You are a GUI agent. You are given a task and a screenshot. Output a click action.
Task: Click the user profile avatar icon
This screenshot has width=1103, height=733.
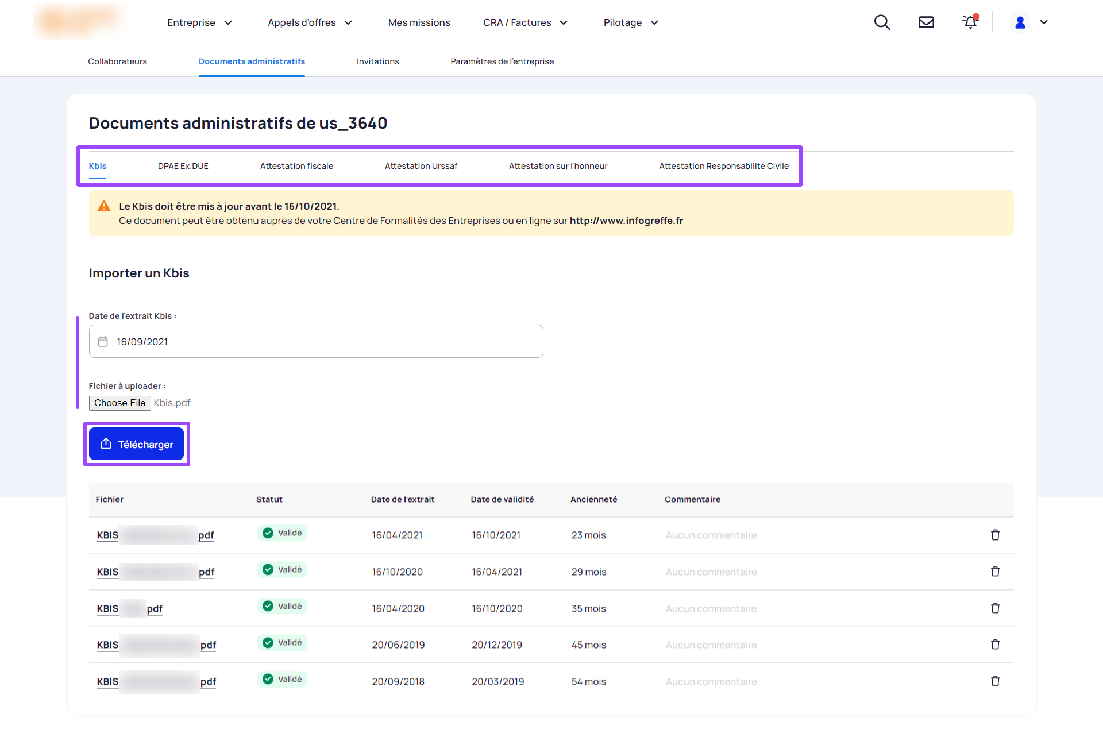coord(1020,22)
